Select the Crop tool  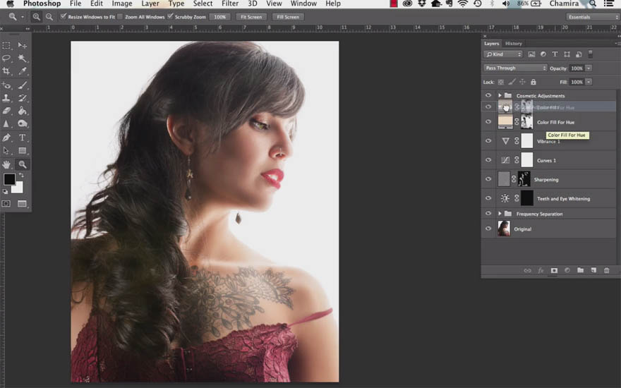pyautogui.click(x=6, y=71)
